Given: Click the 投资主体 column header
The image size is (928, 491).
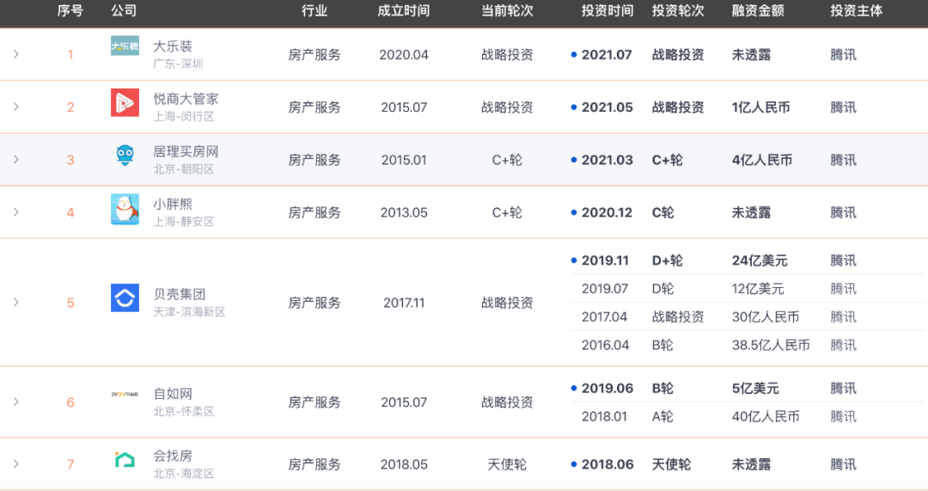Looking at the screenshot, I should [x=857, y=10].
